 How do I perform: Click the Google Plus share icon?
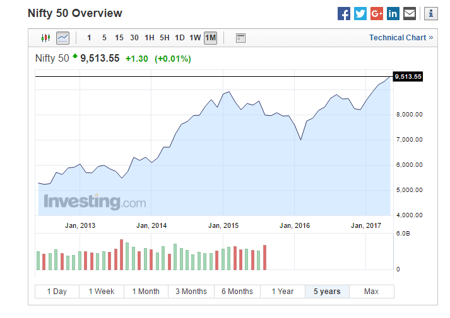click(377, 13)
